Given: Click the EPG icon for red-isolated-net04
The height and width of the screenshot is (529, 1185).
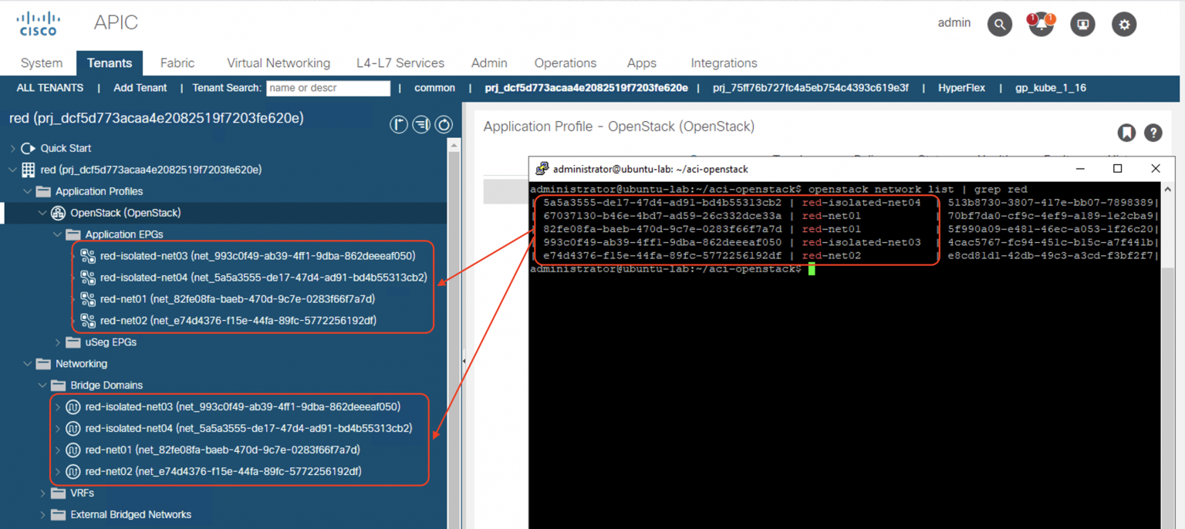Looking at the screenshot, I should (x=88, y=278).
